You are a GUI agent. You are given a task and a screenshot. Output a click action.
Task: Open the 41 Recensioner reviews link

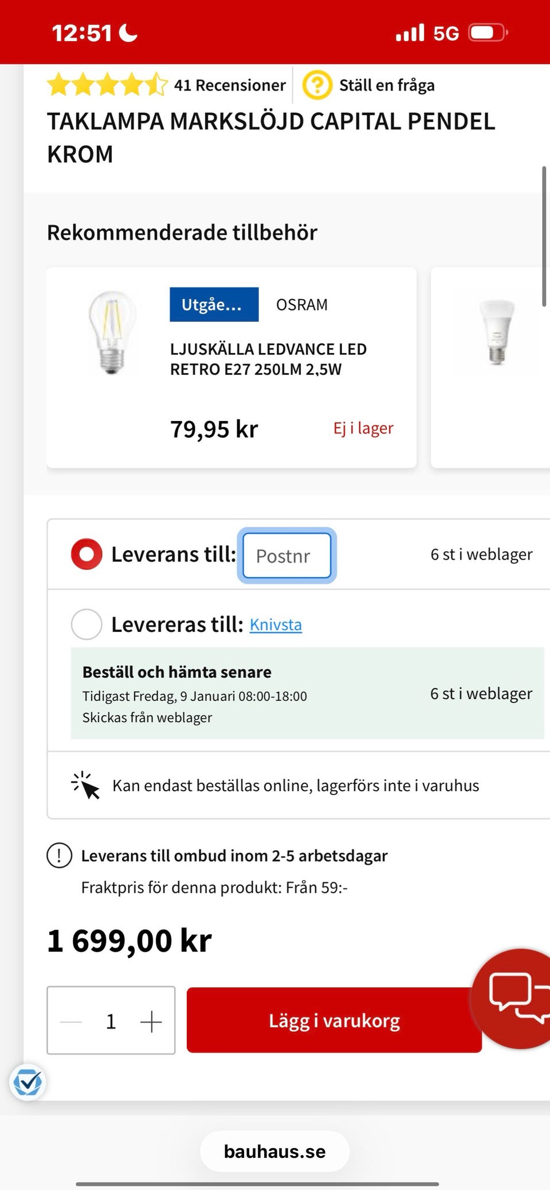[x=230, y=85]
